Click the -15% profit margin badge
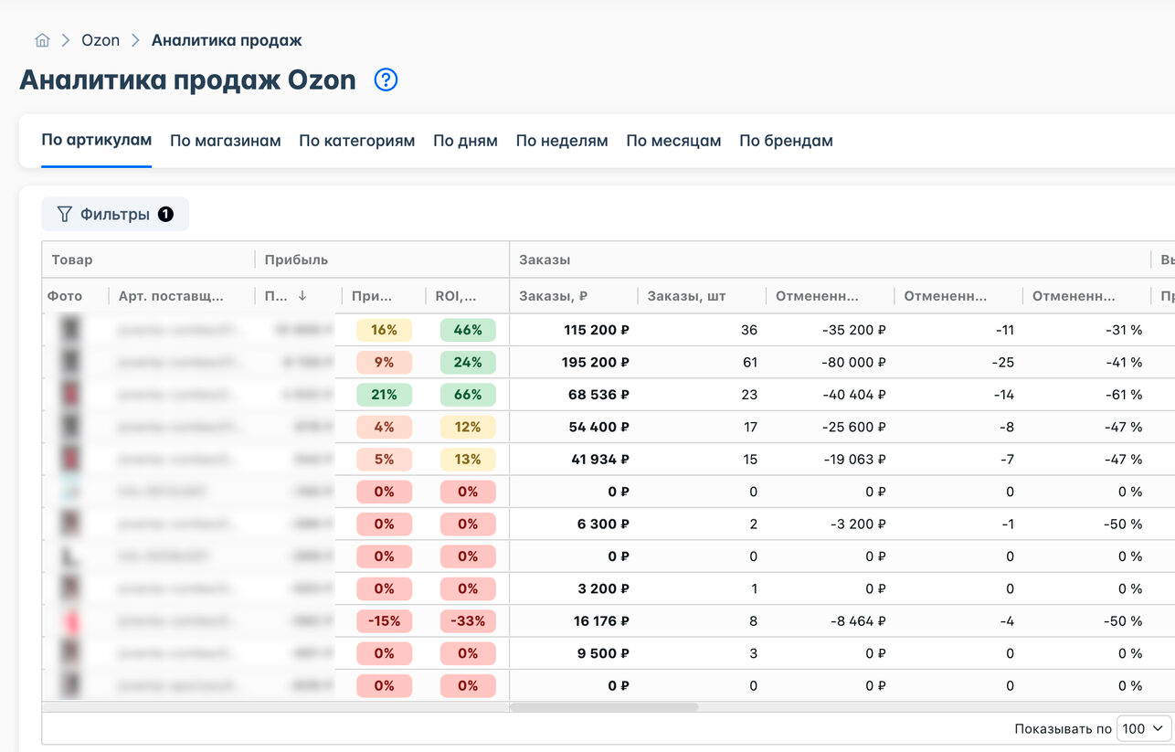The image size is (1175, 752). 384,621
